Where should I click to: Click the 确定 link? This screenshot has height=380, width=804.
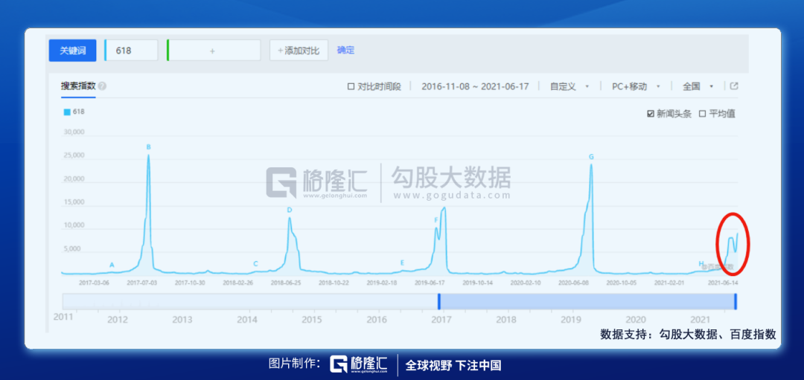[x=345, y=50]
